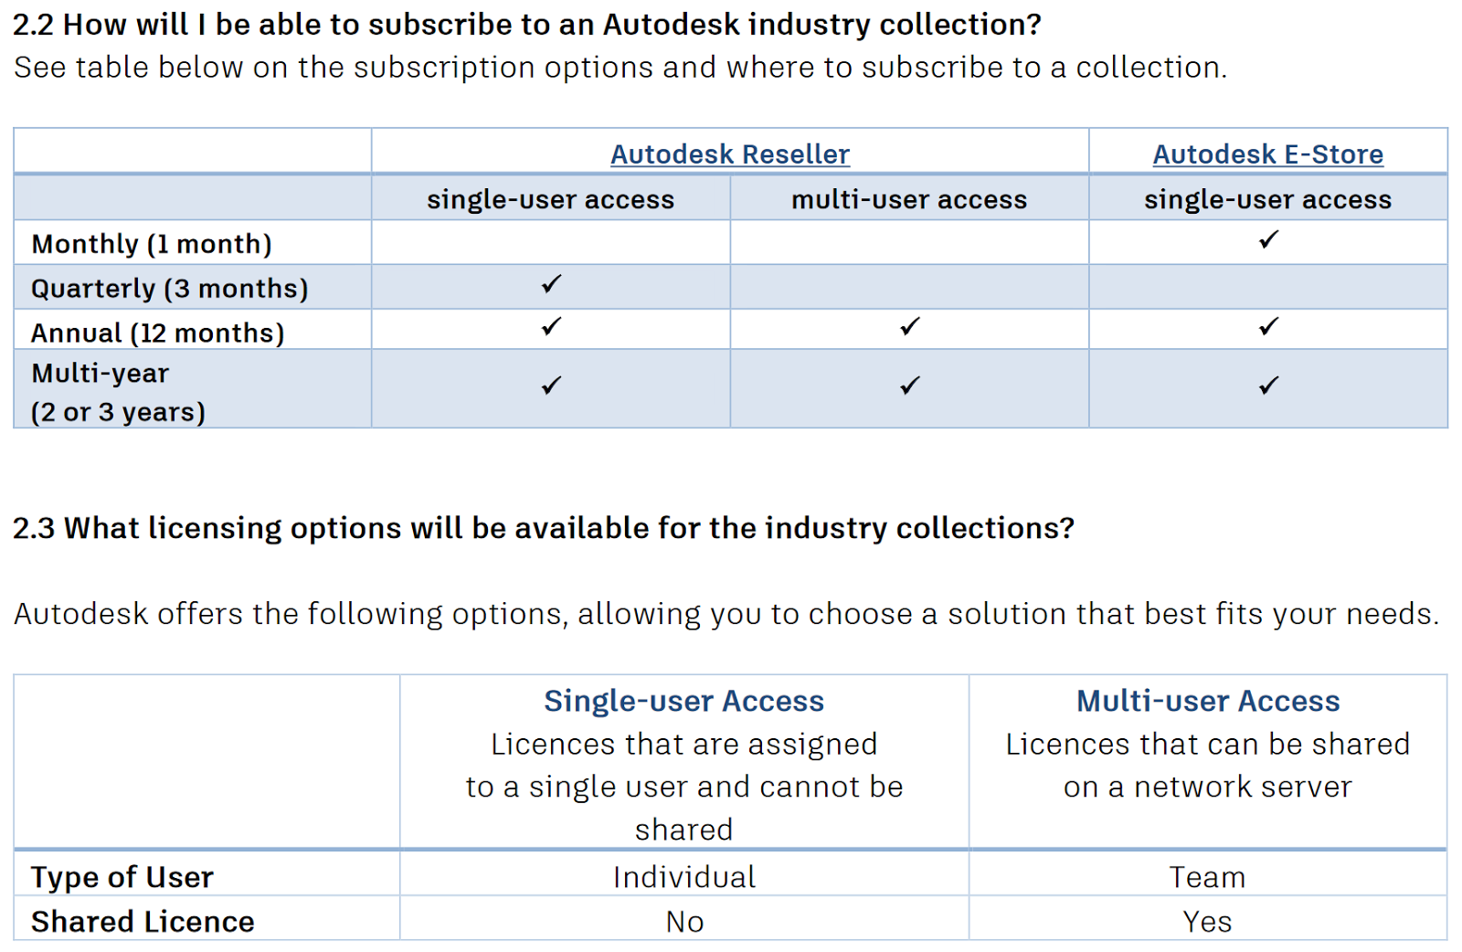Click Multi-year E-Store checkmark

click(1268, 386)
